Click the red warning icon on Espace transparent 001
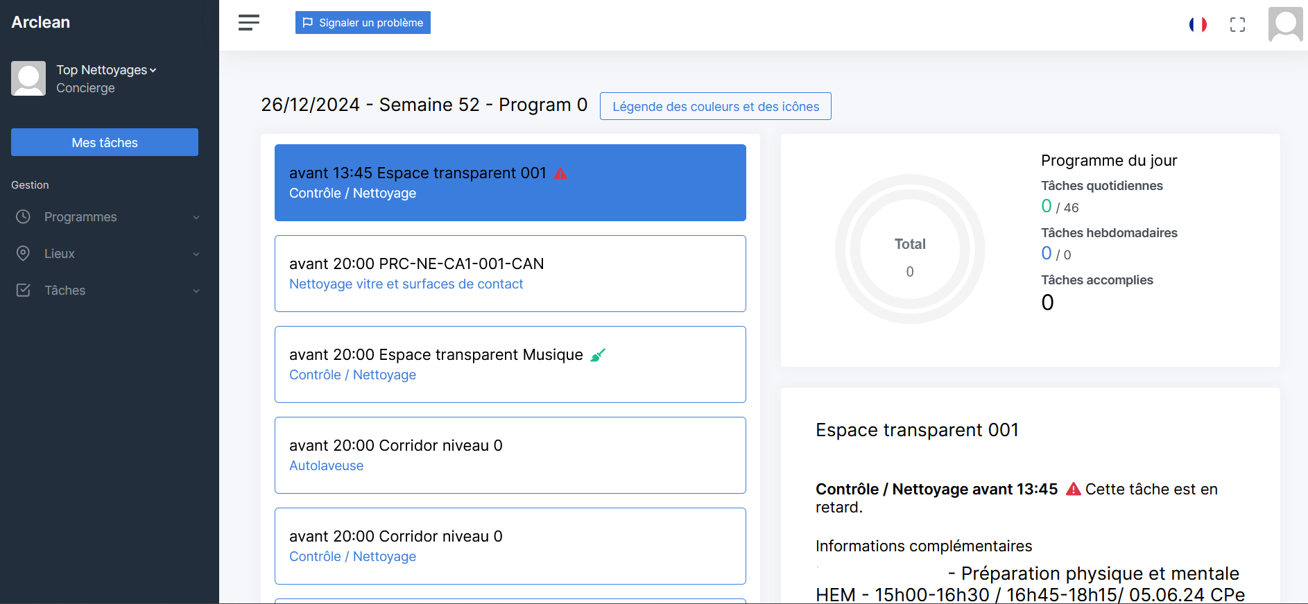Viewport: 1308px width, 604px height. (560, 173)
